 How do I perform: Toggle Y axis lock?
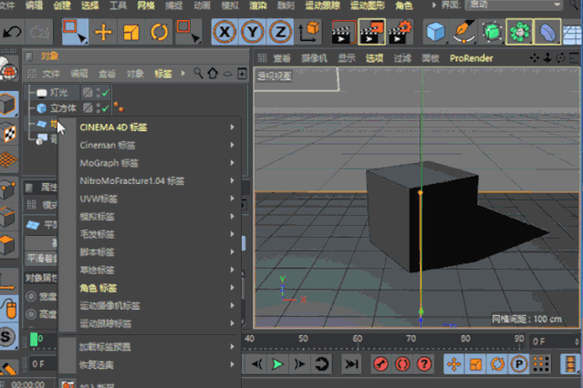pyautogui.click(x=253, y=32)
